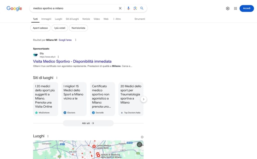Open iDoctors I migliori 15 Medici card
Screen dimensions: 257x159
tap(74, 99)
